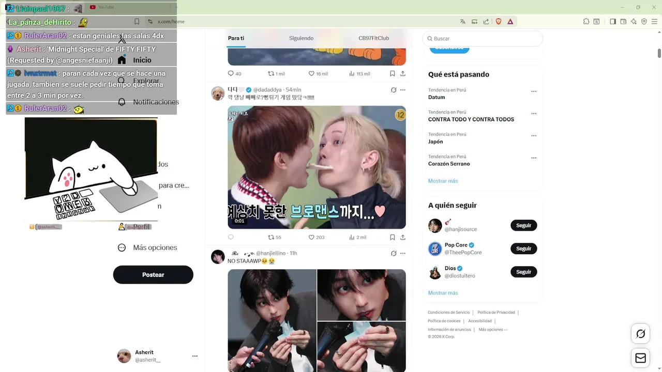This screenshot has height=372, width=662.
Task: Click Translate page icon in address bar
Action: pyautogui.click(x=462, y=22)
